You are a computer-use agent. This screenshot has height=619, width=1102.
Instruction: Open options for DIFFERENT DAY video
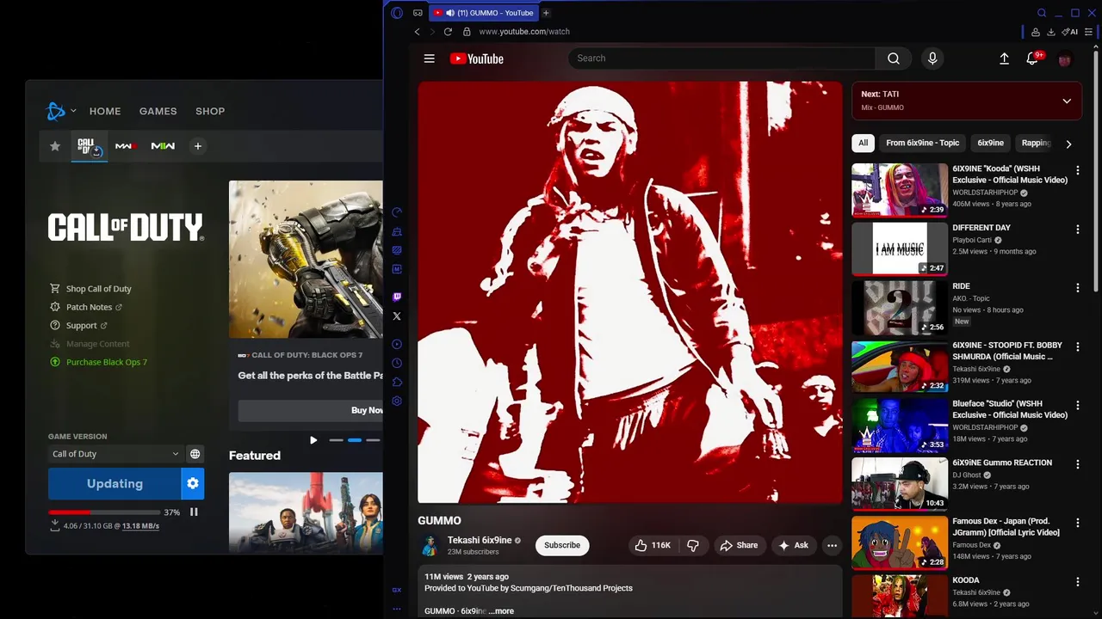[1078, 230]
